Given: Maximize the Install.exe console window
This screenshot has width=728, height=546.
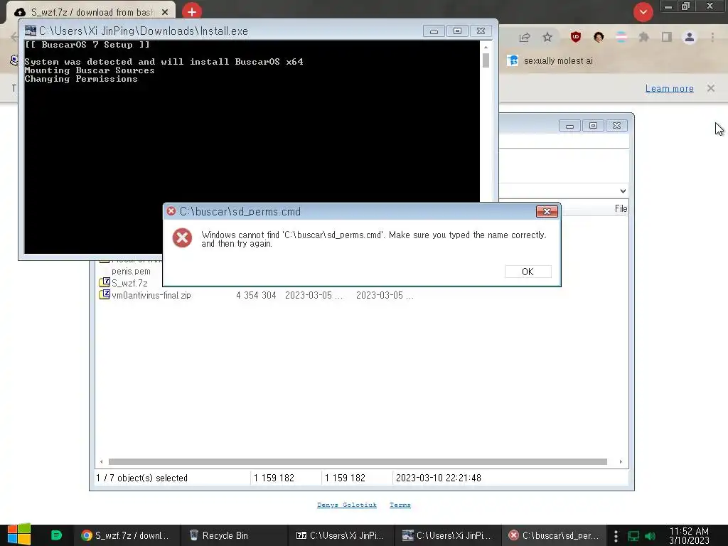Looking at the screenshot, I should point(457,31).
